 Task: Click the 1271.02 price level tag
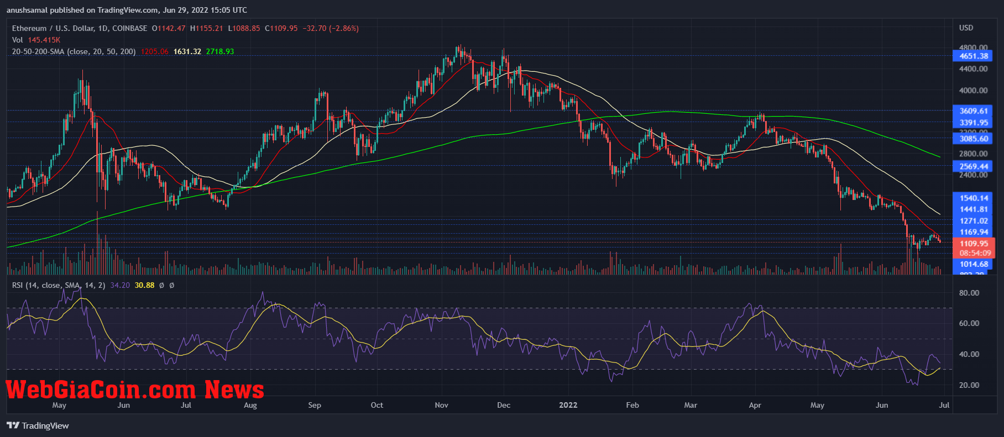(973, 221)
